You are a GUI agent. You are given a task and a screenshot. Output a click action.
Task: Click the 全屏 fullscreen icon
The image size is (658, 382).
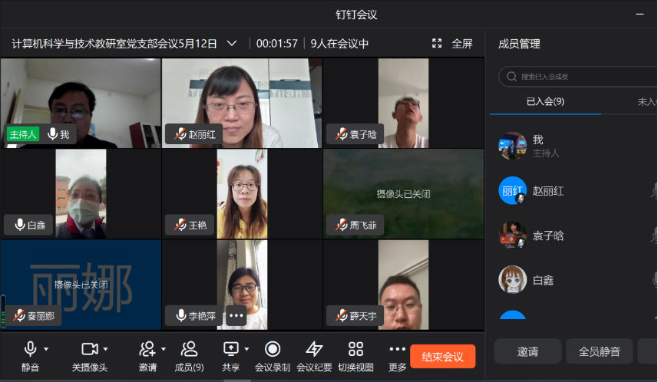pyautogui.click(x=437, y=44)
